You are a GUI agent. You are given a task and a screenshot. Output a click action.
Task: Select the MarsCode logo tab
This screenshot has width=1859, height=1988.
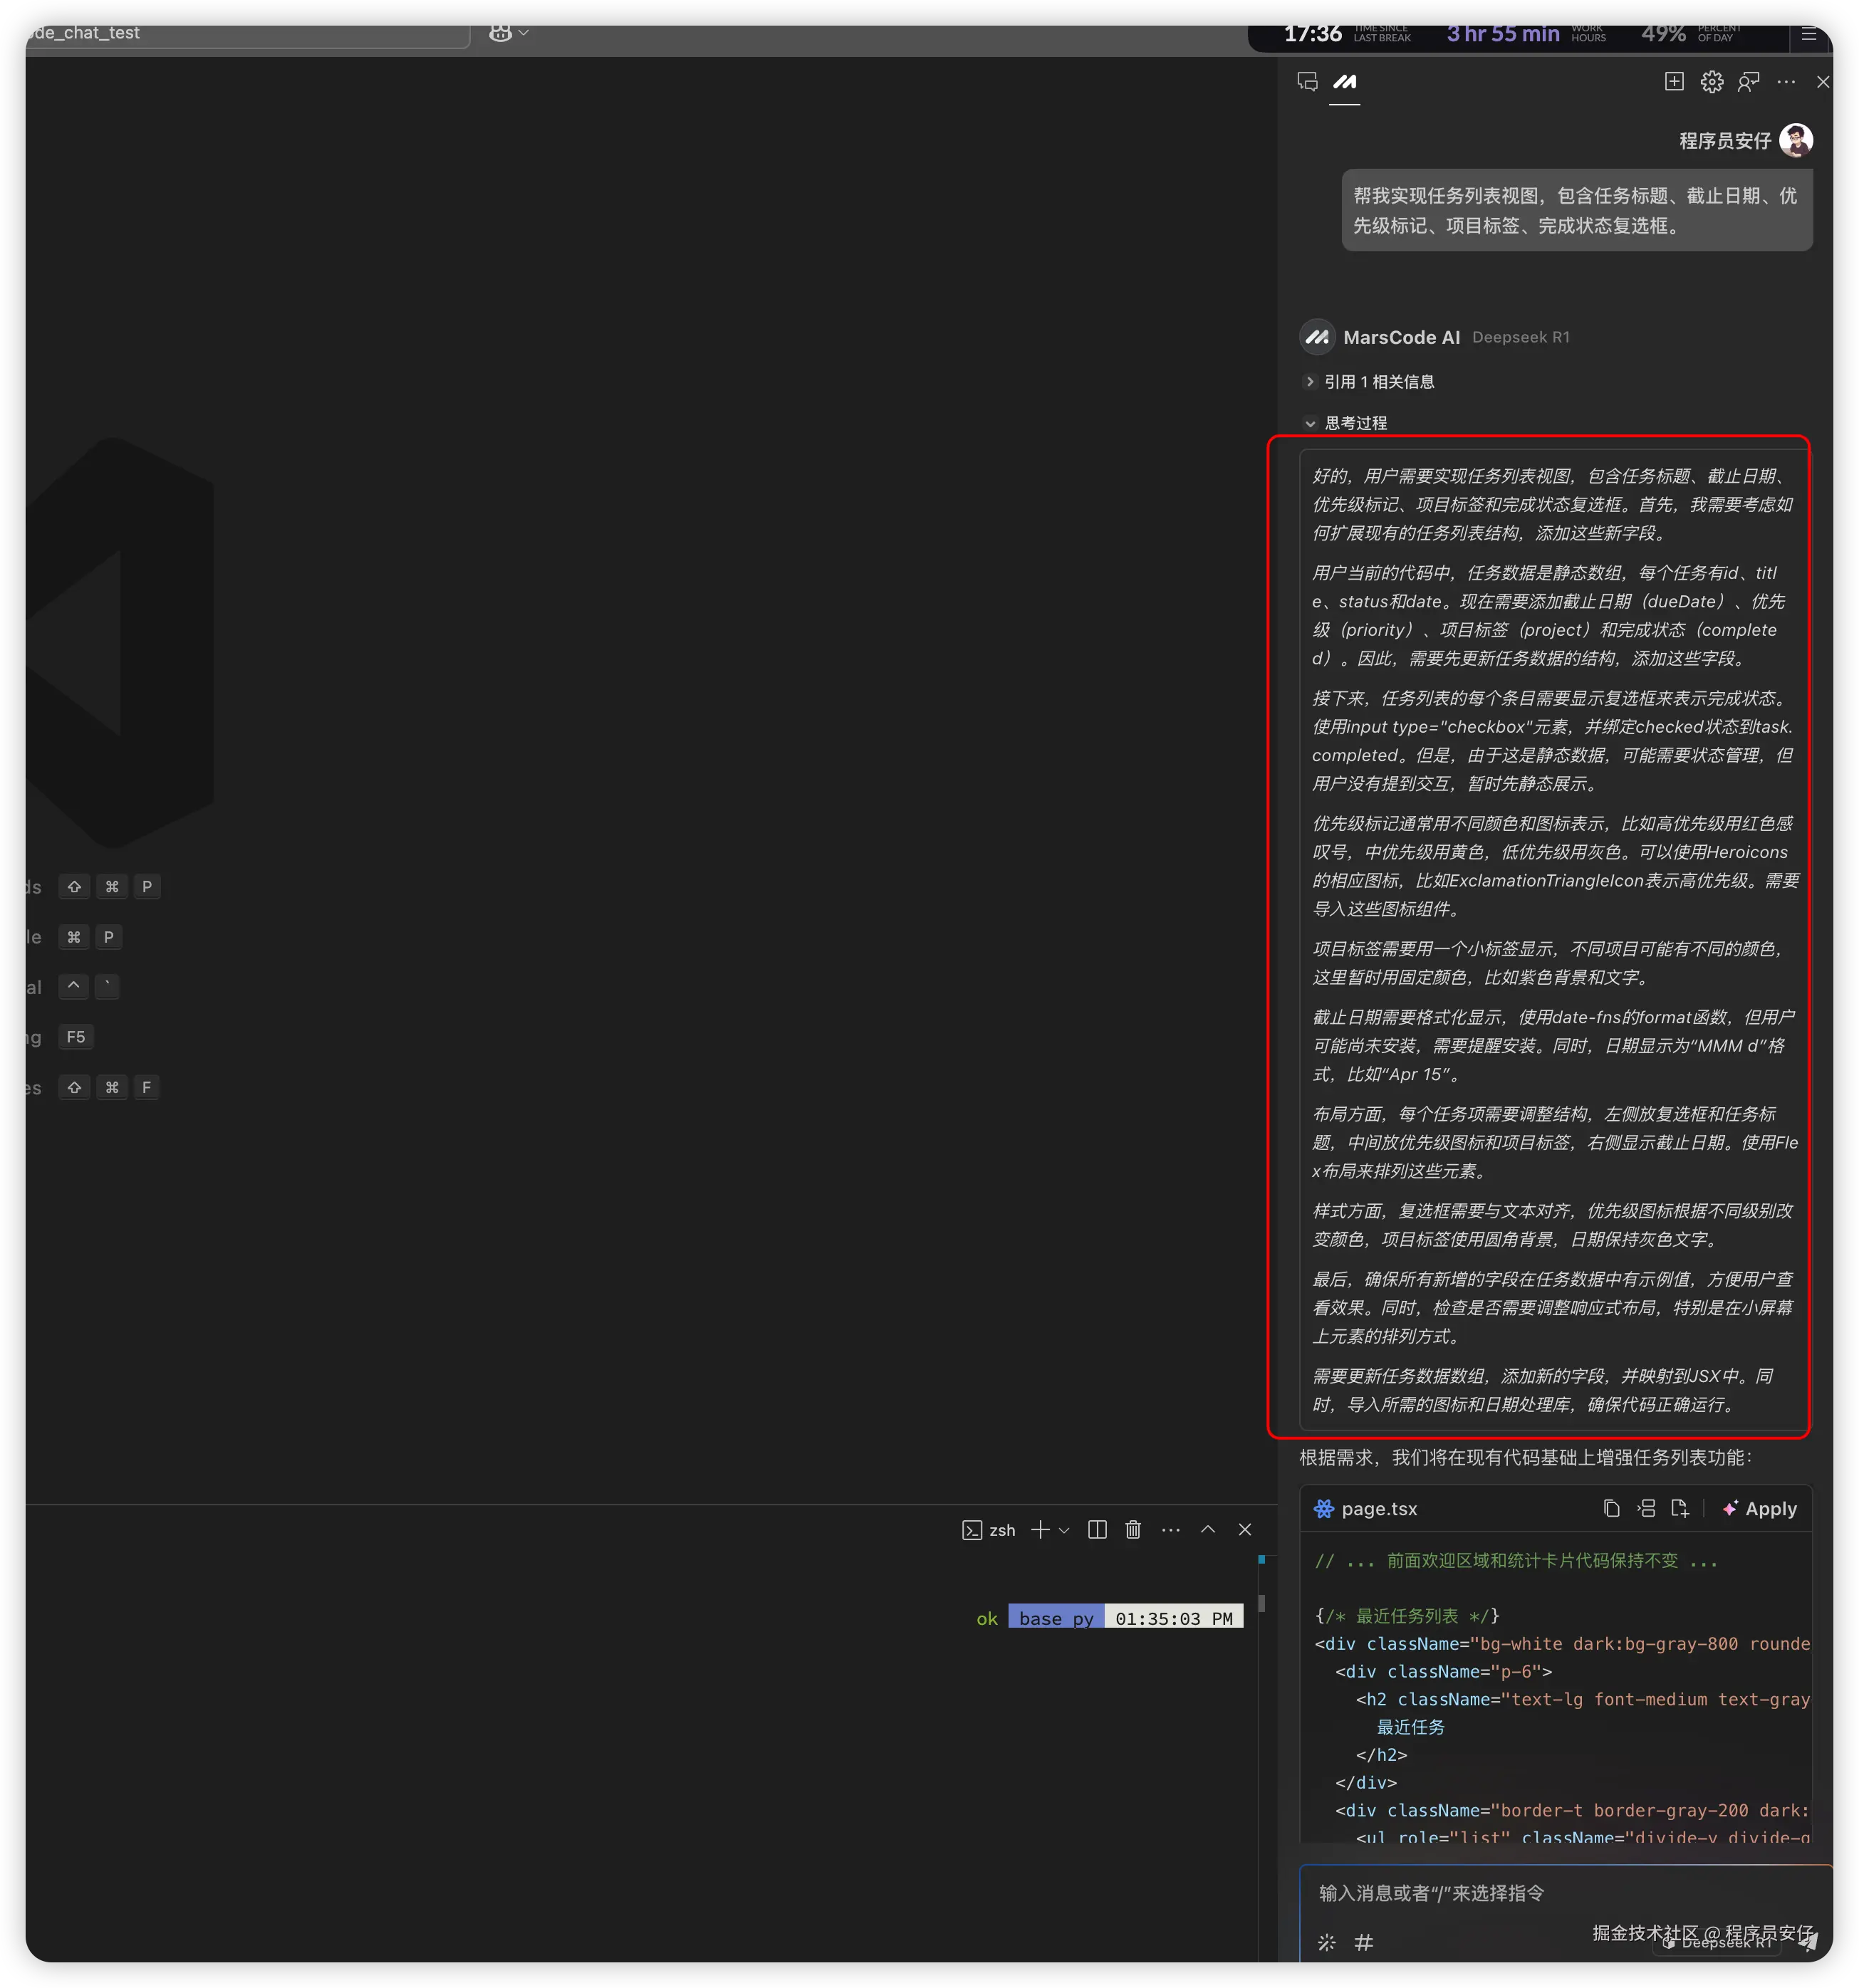pos(1345,82)
